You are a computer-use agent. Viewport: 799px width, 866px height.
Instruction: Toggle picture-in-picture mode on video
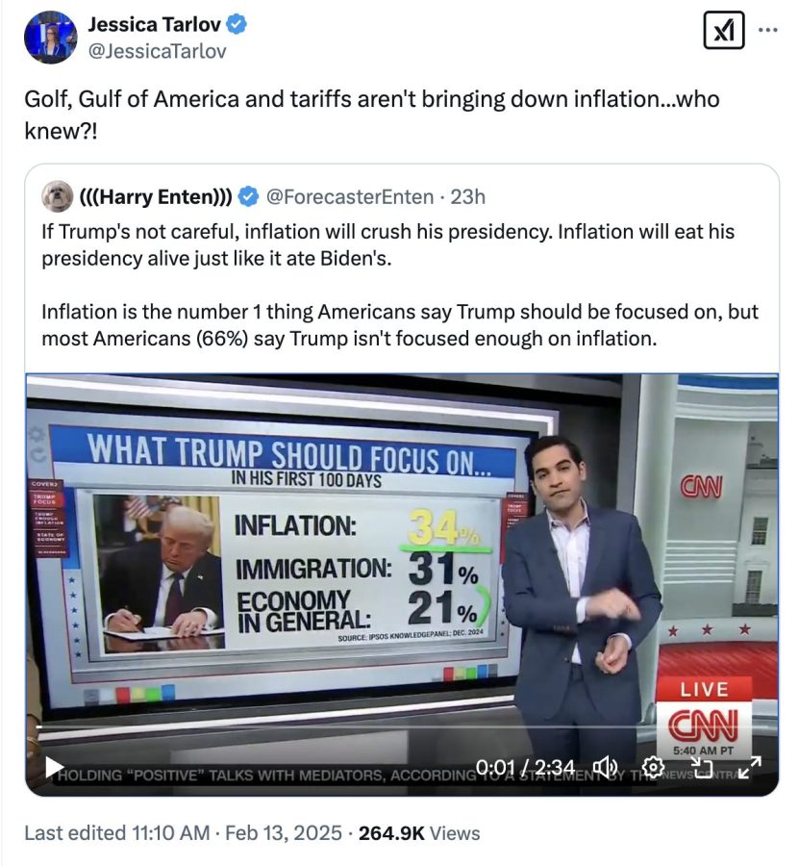pos(703,767)
